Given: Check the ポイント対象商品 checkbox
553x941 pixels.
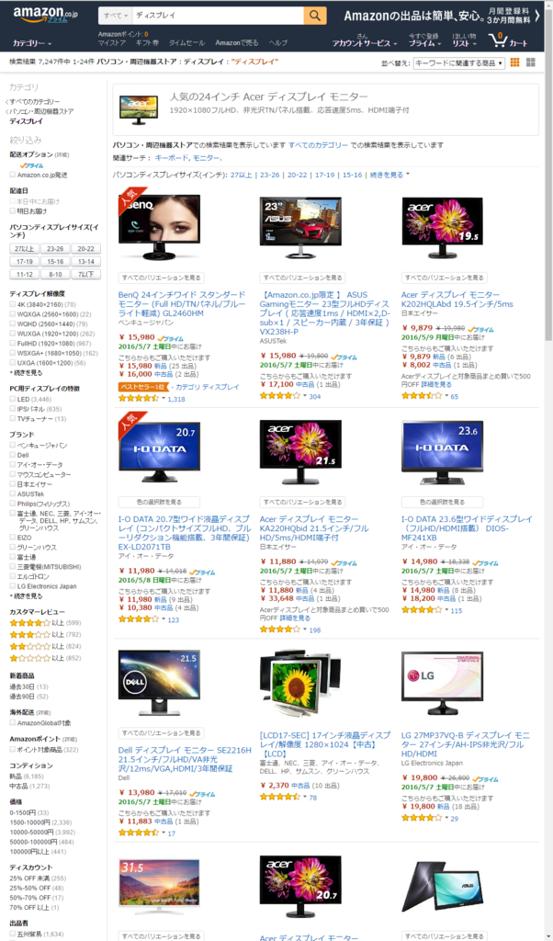Looking at the screenshot, I should 13,750.
